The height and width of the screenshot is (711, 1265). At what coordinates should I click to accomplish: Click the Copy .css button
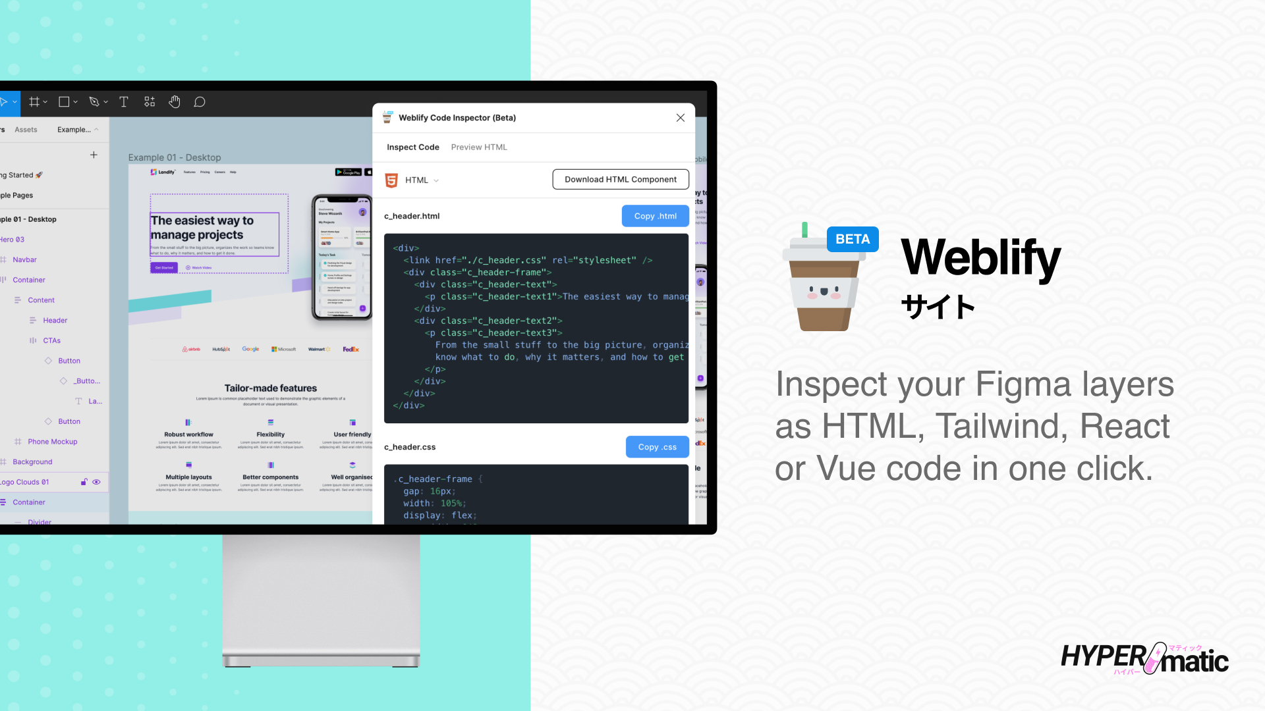[x=656, y=446]
